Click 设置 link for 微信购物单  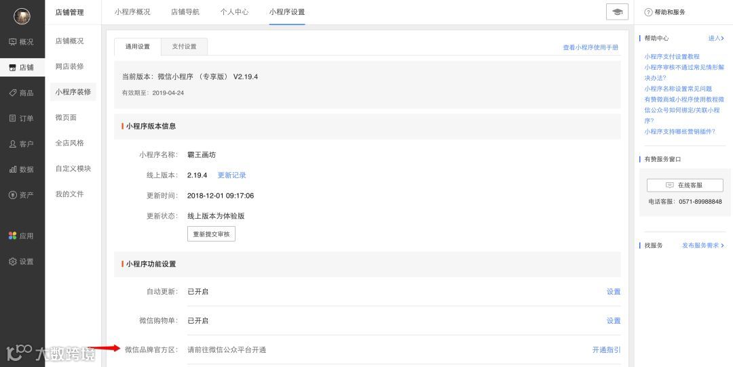coord(614,321)
